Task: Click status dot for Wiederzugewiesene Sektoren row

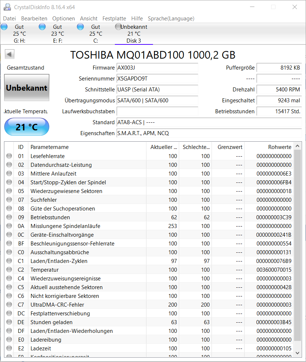Action: 9,191
